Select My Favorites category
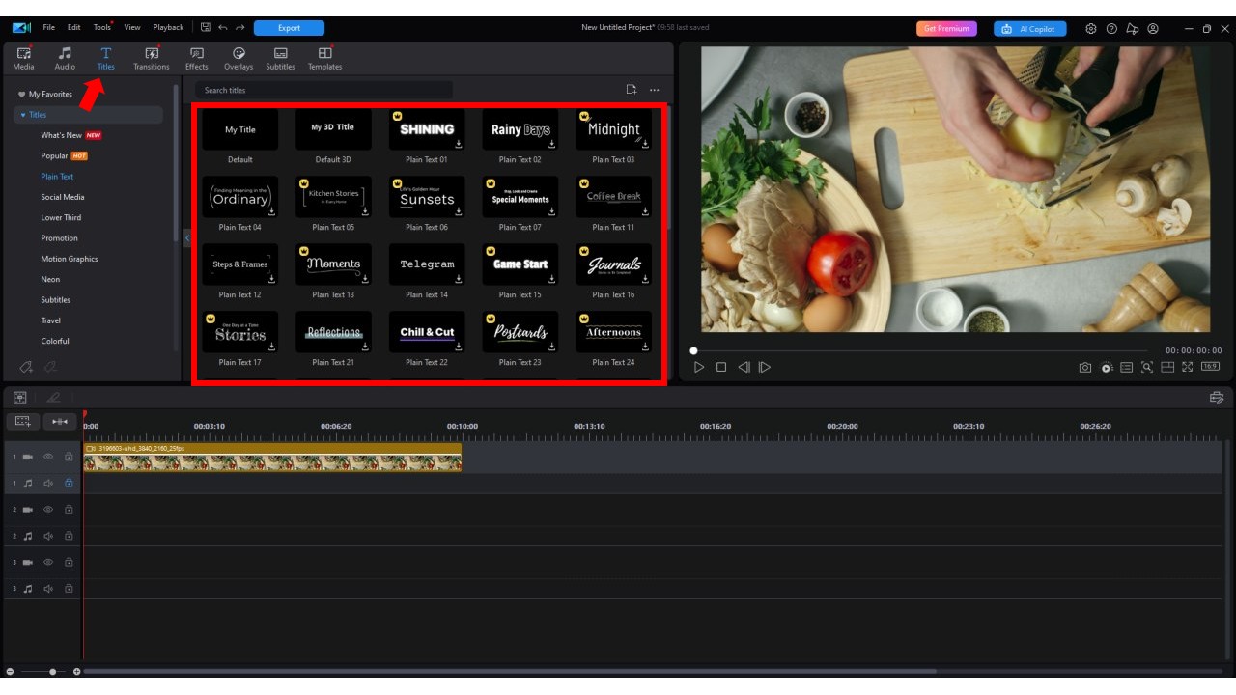 tap(50, 95)
